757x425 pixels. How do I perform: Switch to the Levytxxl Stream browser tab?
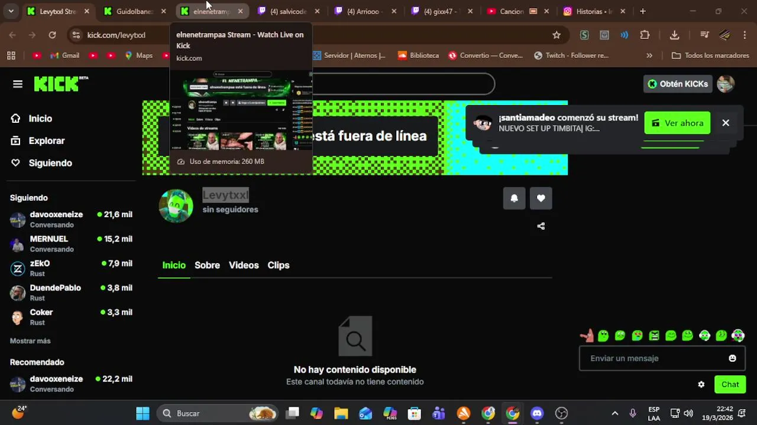57,11
